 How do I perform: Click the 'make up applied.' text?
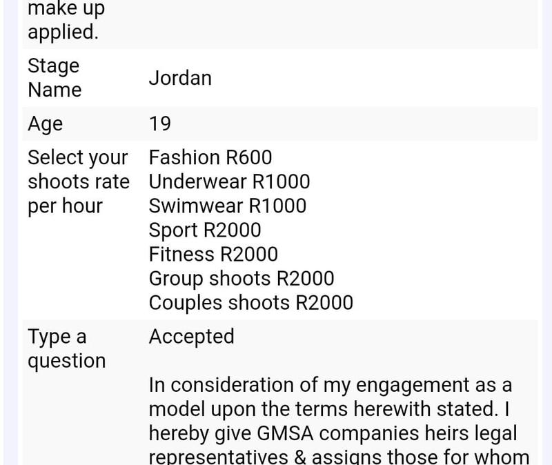tap(66, 21)
